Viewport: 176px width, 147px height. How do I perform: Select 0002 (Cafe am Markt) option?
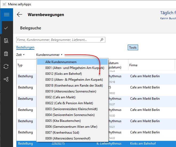pos(60,97)
